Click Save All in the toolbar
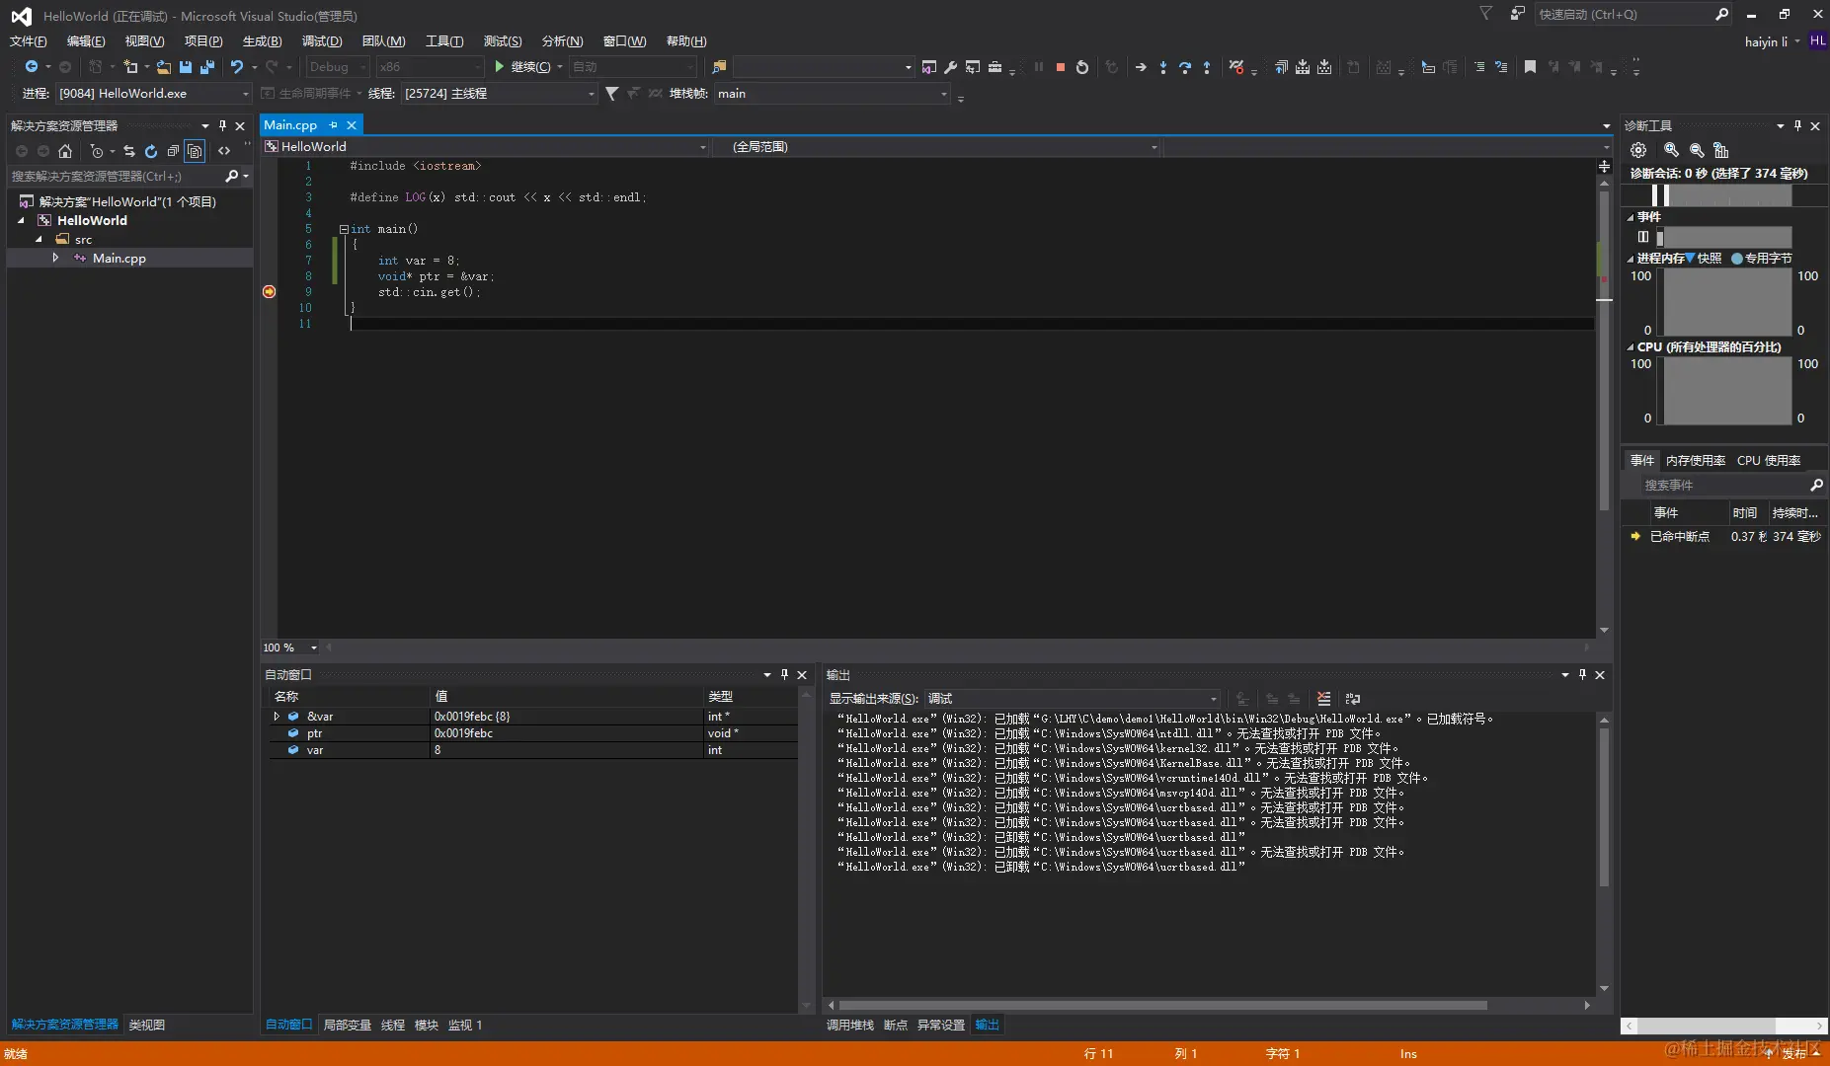This screenshot has height=1066, width=1830. point(206,67)
